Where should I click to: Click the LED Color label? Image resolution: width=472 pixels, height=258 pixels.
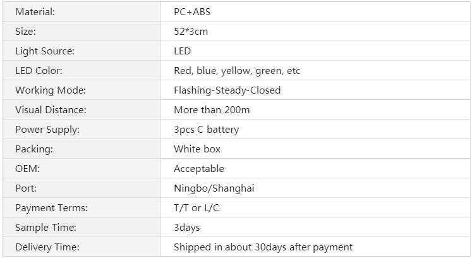[39, 71]
